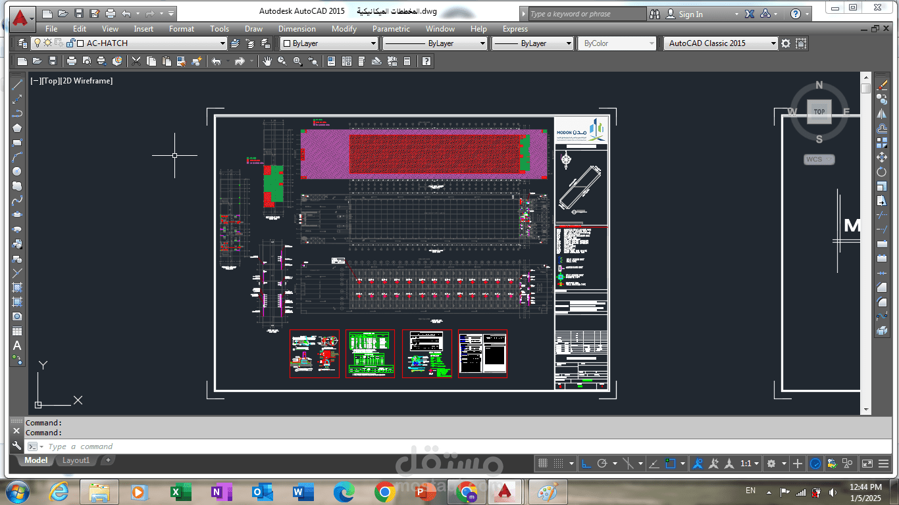
Task: Open the File menu
Action: tap(51, 29)
